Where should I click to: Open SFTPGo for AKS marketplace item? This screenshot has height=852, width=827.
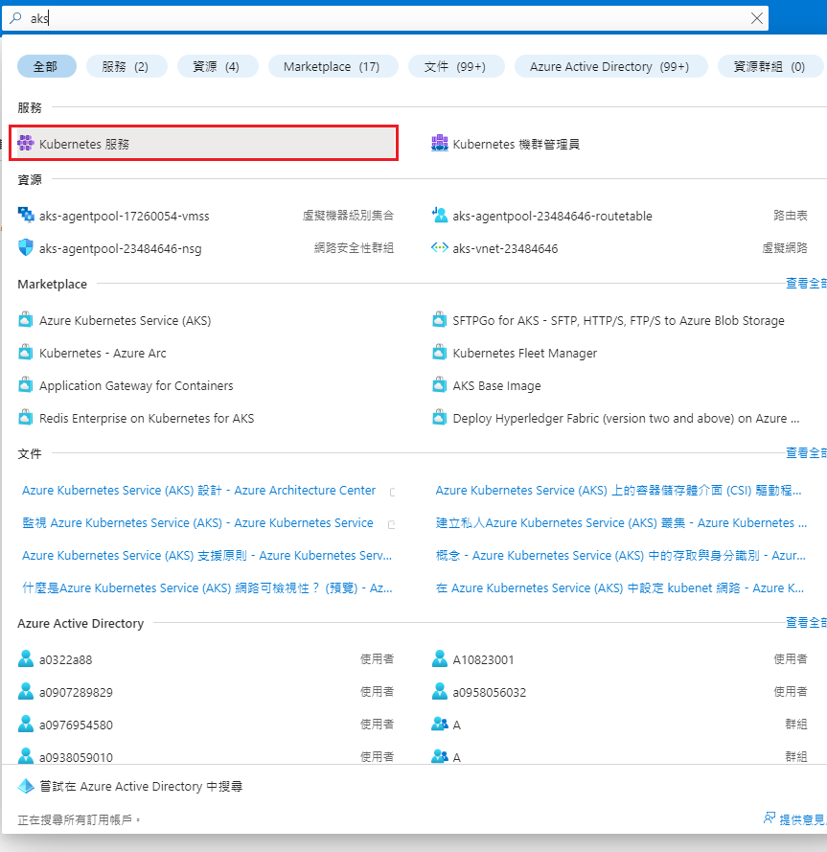point(618,321)
